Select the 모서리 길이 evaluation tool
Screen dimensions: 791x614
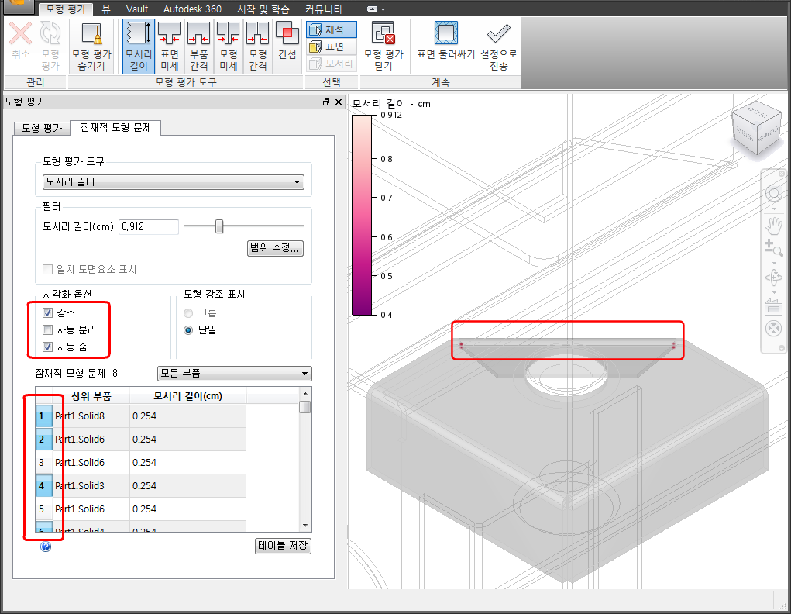point(139,47)
